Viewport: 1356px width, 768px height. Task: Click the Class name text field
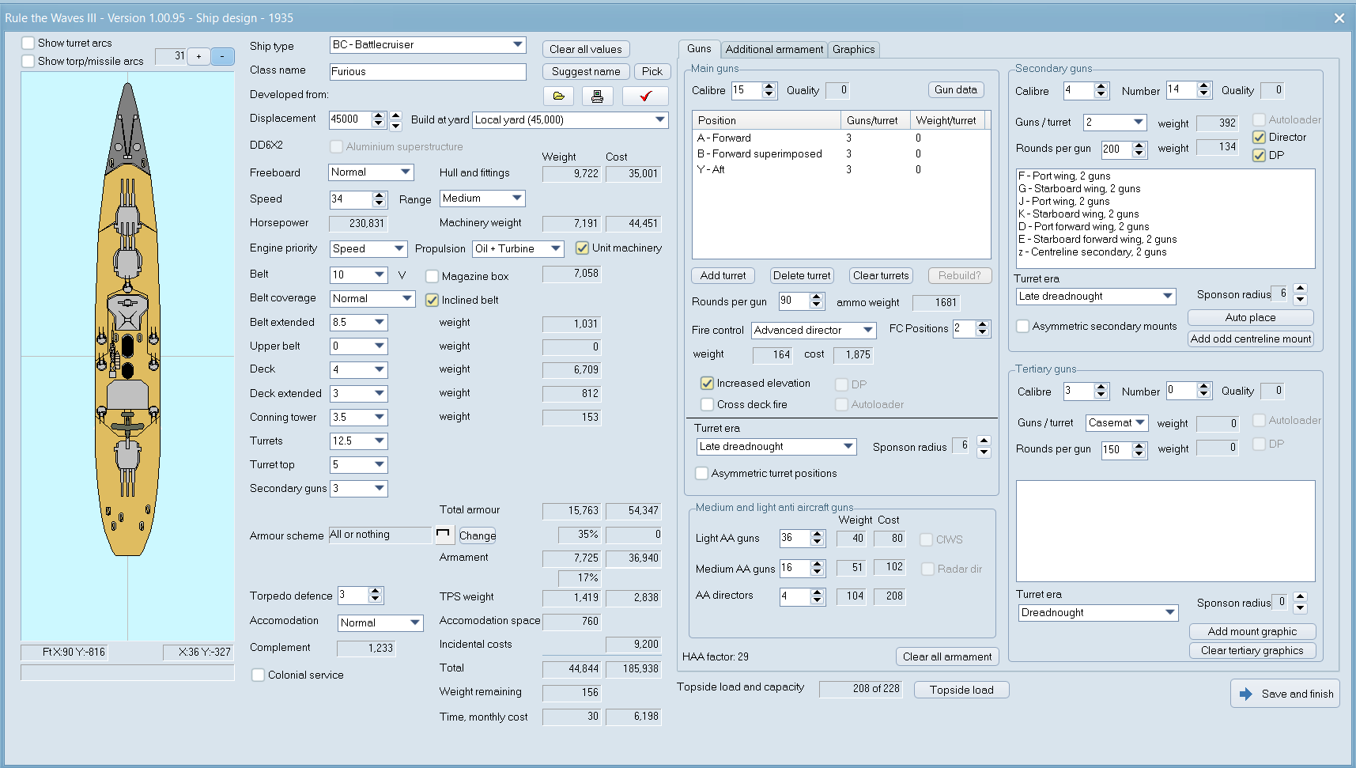pos(427,71)
